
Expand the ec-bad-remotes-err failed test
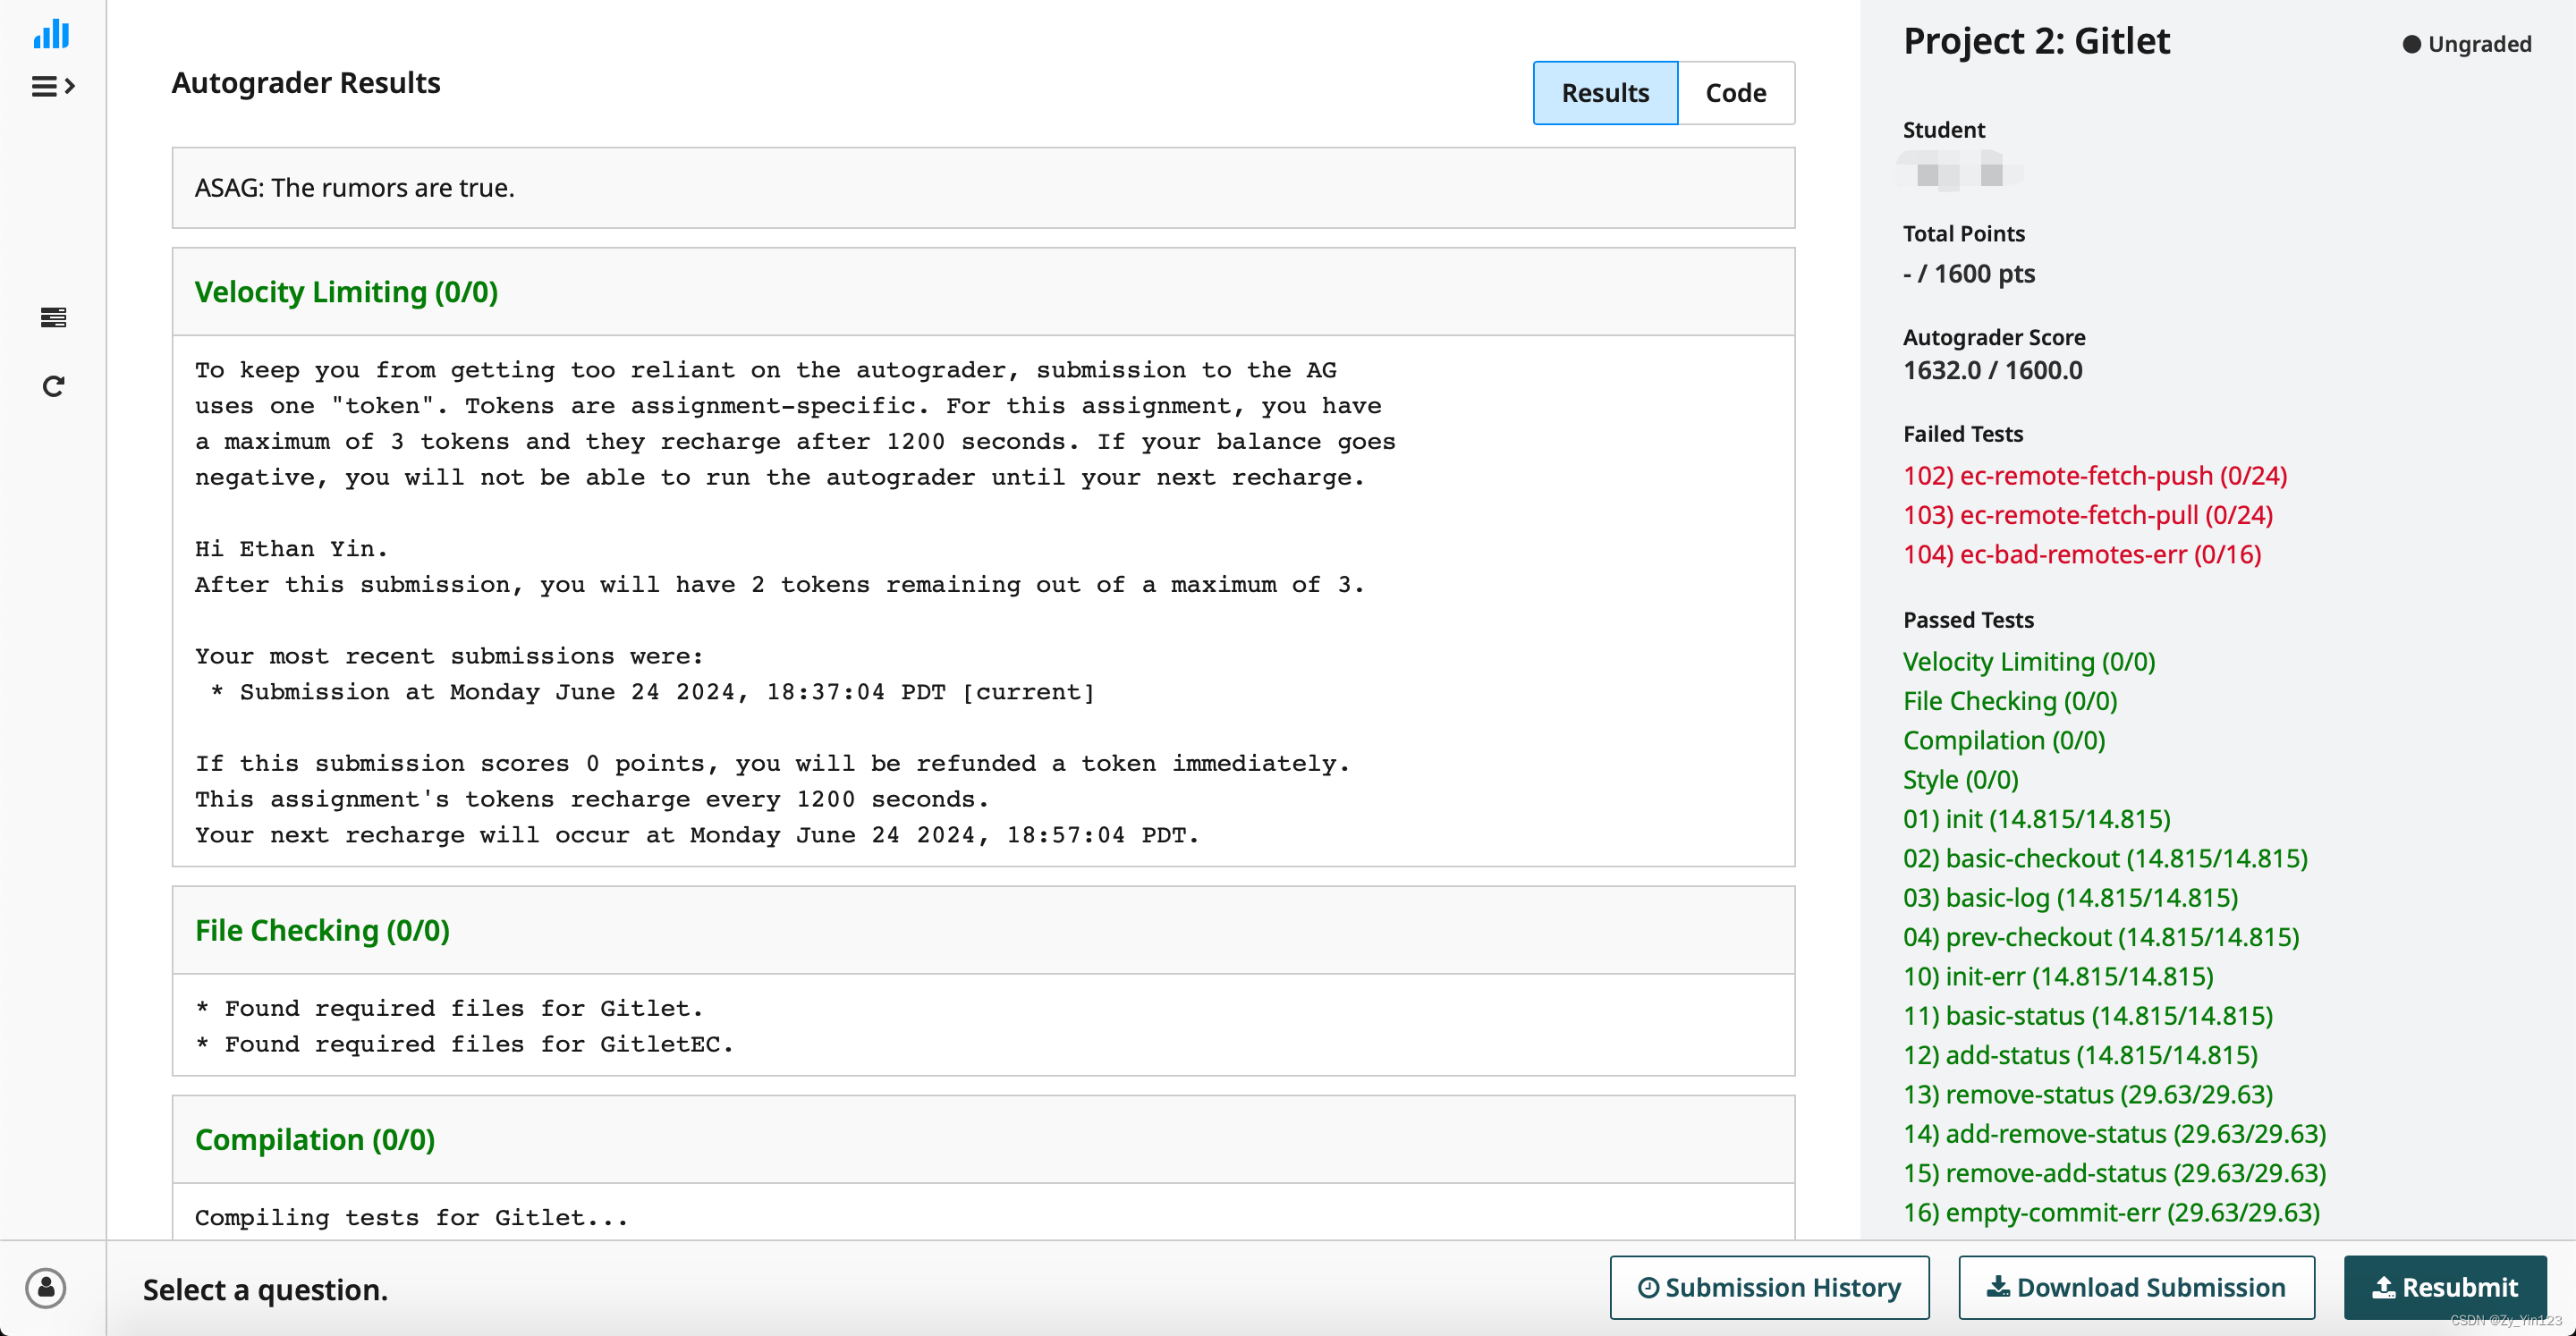coord(2082,554)
